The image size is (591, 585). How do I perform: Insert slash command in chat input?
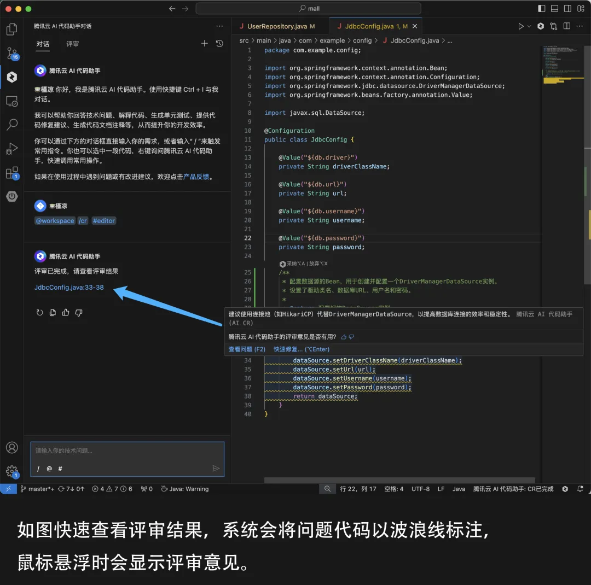[38, 469]
